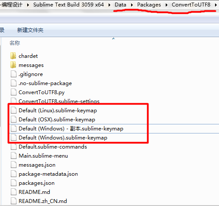Click Default (Linux).sublime-keymap file name
219x206 pixels.
pyautogui.click(x=58, y=111)
